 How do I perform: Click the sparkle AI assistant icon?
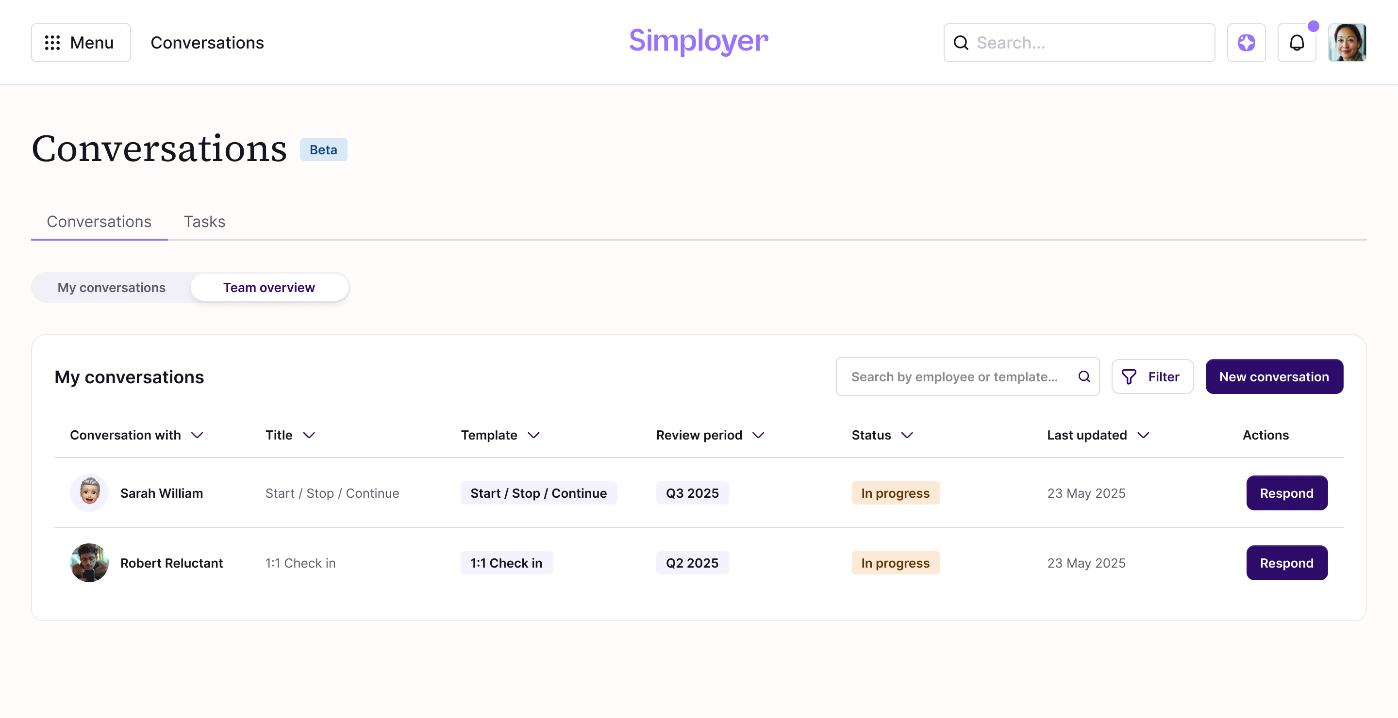tap(1246, 42)
